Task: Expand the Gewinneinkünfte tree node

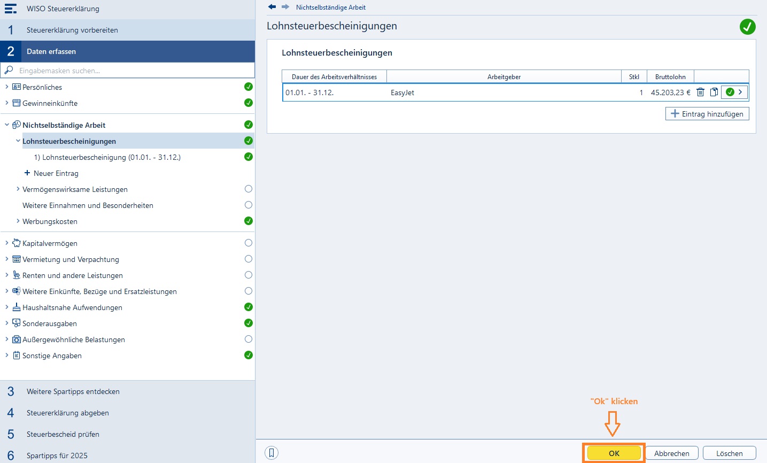Action: [x=6, y=103]
